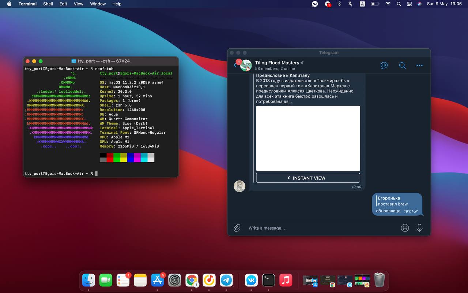This screenshot has height=293, width=468.
Task: Open Control Center in the menu bar
Action: [409, 4]
